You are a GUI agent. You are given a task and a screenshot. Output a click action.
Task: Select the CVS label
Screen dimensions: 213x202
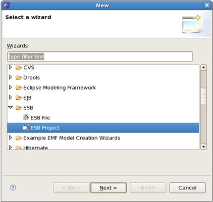coord(29,68)
